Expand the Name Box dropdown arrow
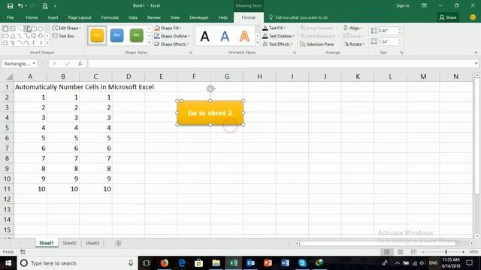Viewport: 481px width, 270px height. point(34,64)
